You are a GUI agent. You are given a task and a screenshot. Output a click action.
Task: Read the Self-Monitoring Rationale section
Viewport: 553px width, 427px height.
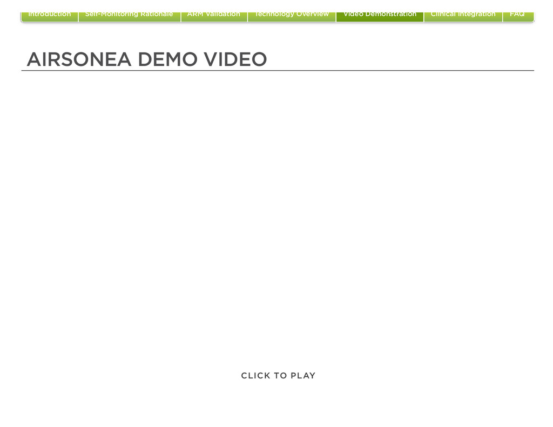pyautogui.click(x=130, y=17)
